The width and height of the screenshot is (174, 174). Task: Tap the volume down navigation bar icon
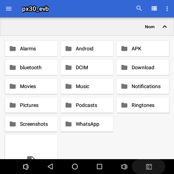26,167
